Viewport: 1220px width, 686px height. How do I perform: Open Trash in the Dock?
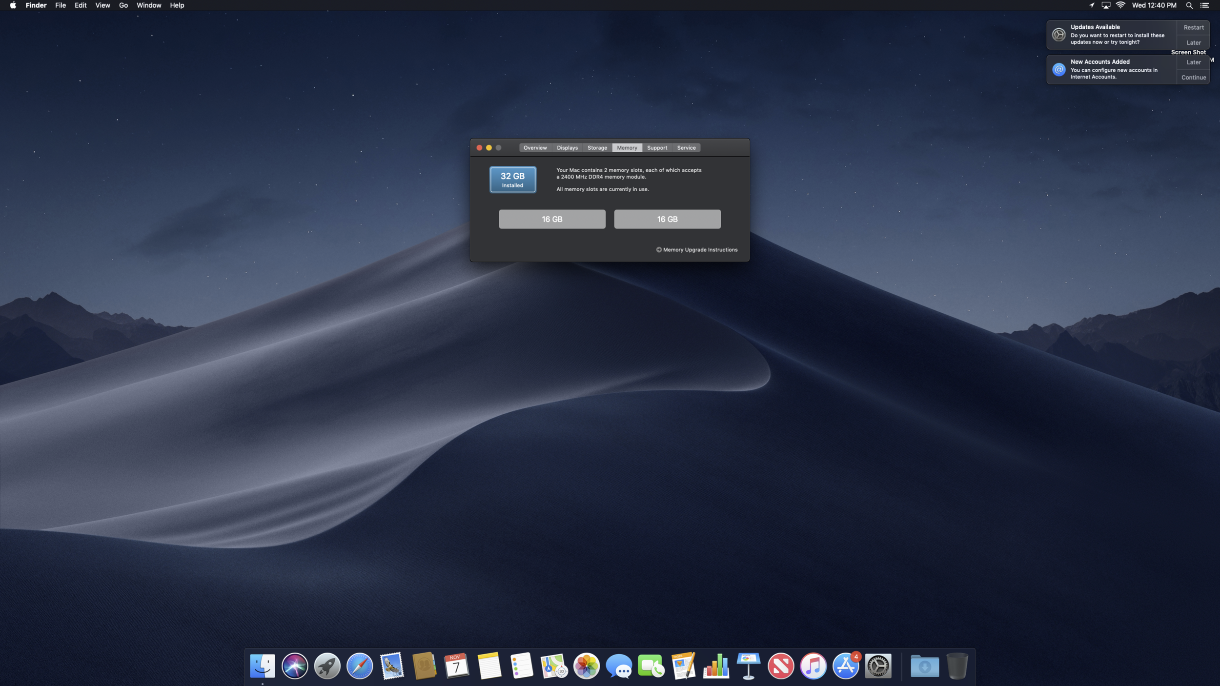[957, 666]
